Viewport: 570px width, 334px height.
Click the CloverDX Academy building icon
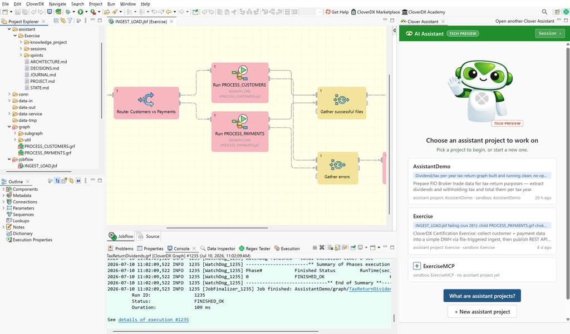(x=405, y=12)
